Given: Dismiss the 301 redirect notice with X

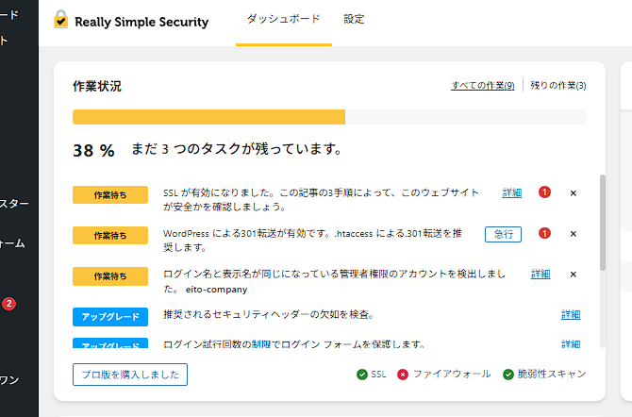Looking at the screenshot, I should 573,234.
